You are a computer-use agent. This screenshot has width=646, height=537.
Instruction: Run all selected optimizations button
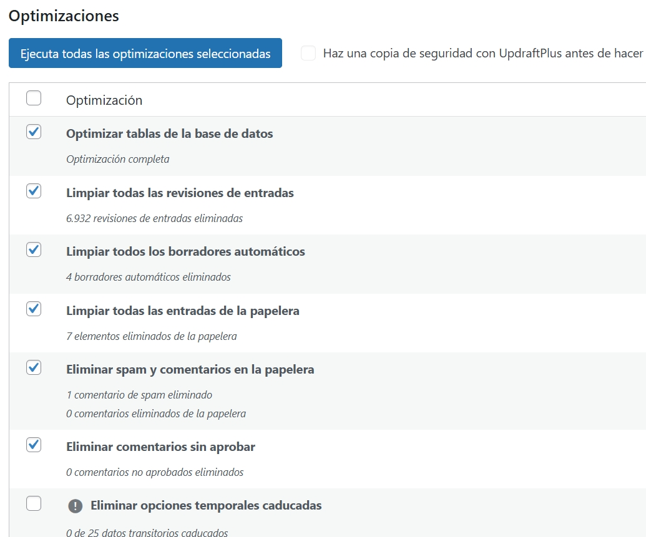[145, 54]
